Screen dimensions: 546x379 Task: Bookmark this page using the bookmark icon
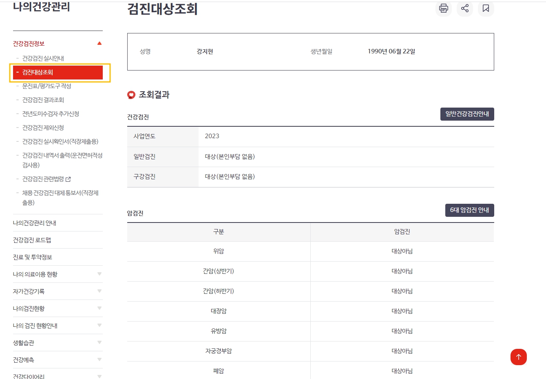point(486,9)
